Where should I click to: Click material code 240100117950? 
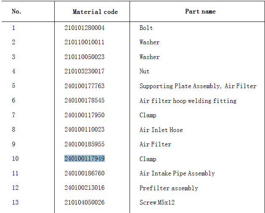(85, 115)
